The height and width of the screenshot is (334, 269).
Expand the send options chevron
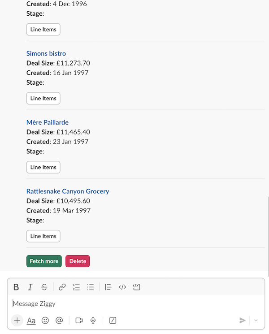[x=256, y=321]
